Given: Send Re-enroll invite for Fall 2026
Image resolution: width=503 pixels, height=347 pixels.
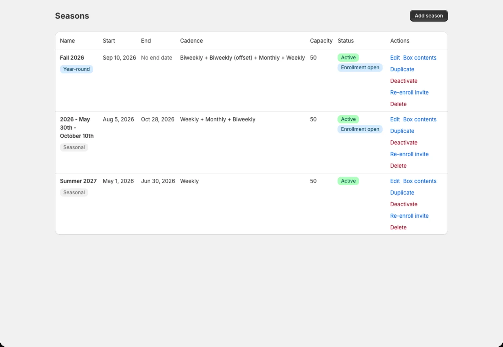Looking at the screenshot, I should click(409, 92).
